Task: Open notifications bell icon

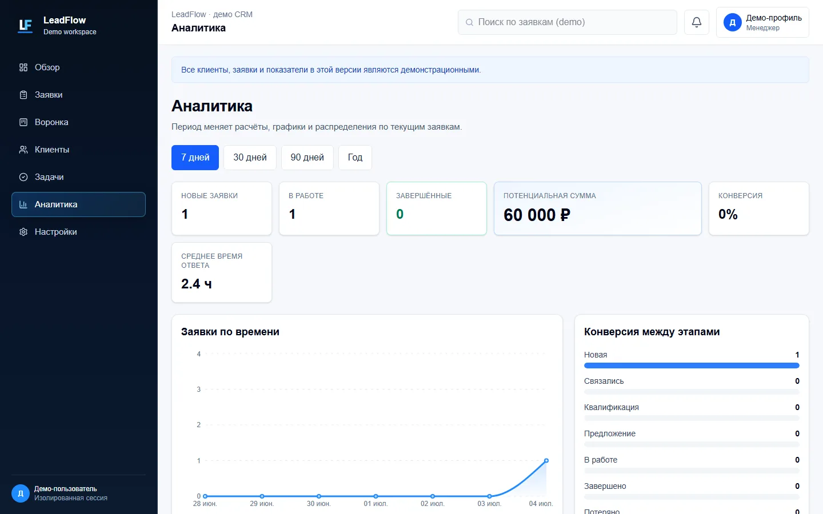Action: pyautogui.click(x=697, y=22)
